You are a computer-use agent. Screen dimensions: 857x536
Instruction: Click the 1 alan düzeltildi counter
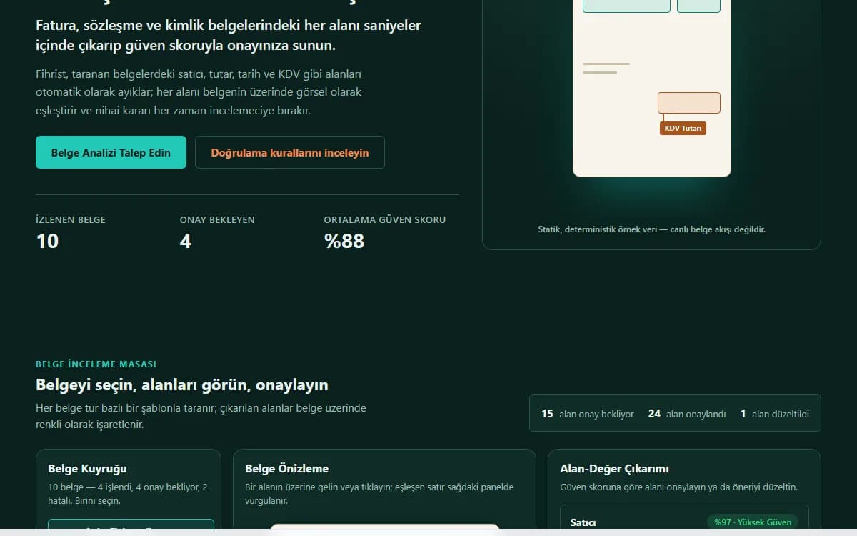(775, 414)
